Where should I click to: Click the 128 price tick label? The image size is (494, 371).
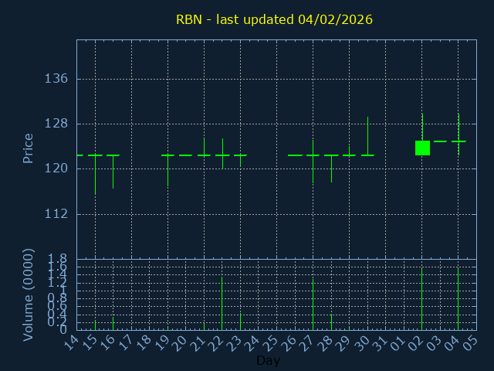pyautogui.click(x=56, y=124)
